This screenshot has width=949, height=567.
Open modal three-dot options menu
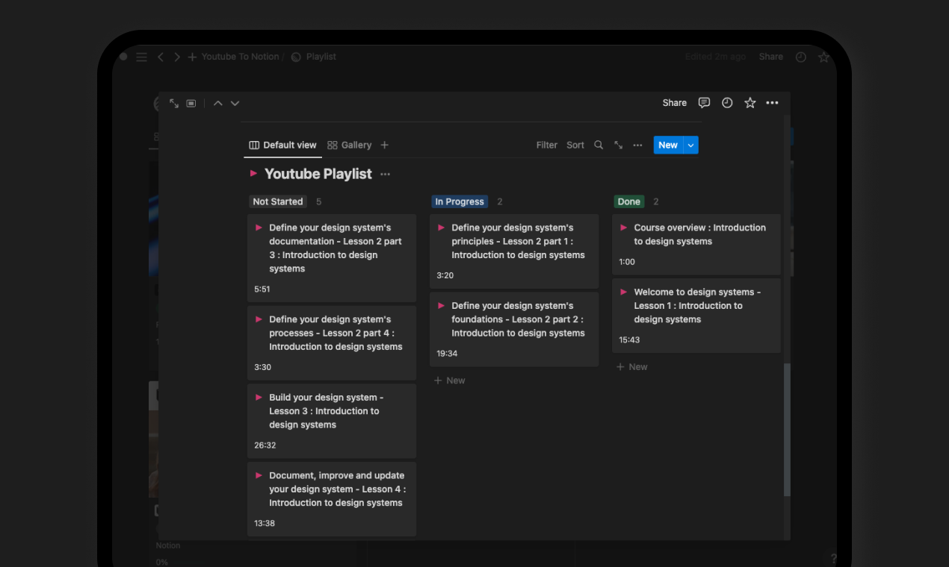(773, 103)
